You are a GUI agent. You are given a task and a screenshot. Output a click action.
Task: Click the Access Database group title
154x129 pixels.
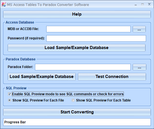20,22
